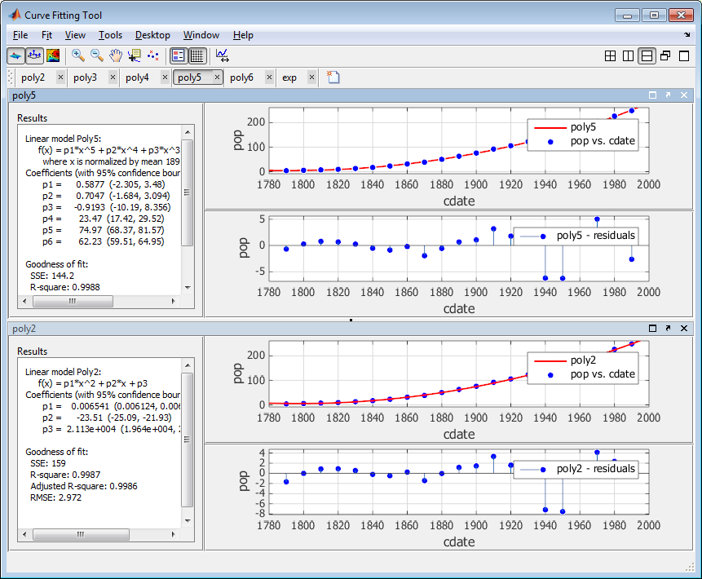702x579 pixels.
Task: Activate the Pan hand tool
Action: [115, 55]
